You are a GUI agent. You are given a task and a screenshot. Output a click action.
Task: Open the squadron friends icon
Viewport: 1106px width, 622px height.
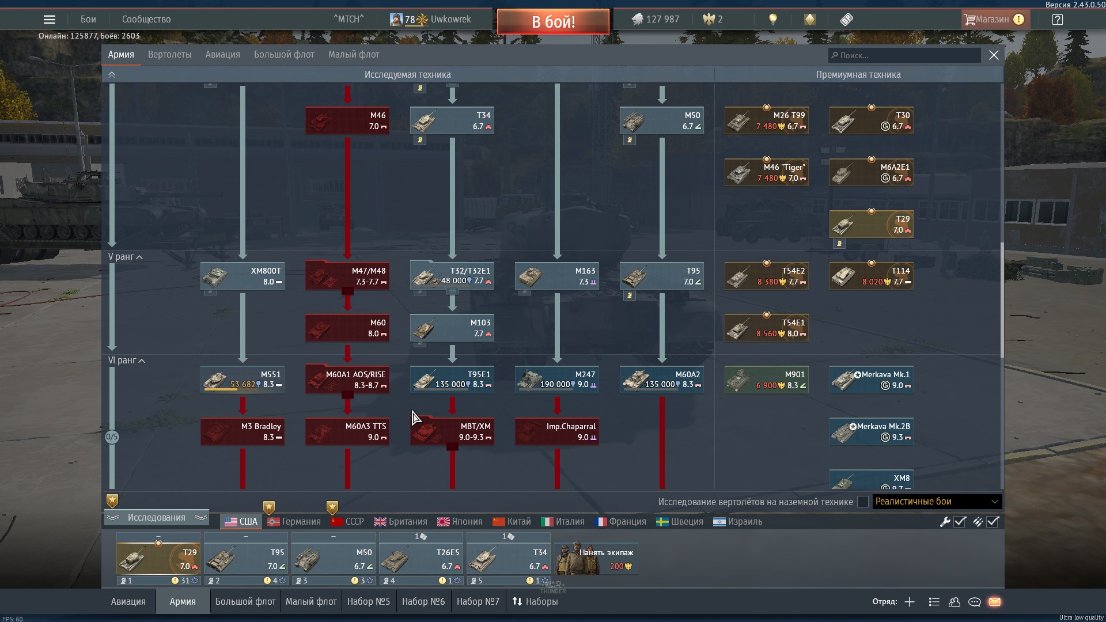coord(955,602)
